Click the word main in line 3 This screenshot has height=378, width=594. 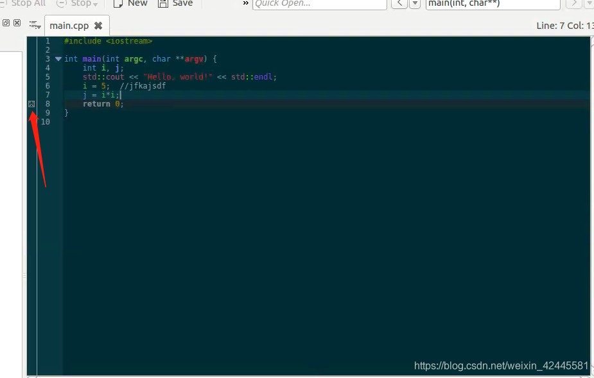[92, 59]
